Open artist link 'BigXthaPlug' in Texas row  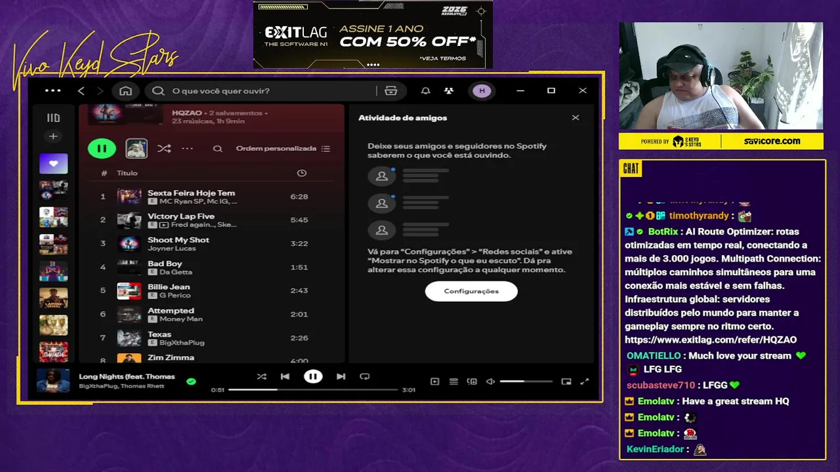(182, 343)
